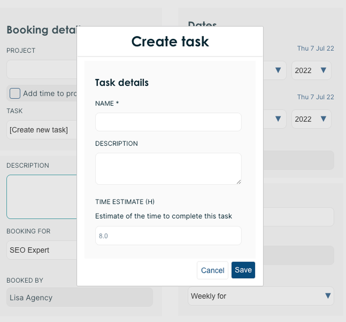This screenshot has width=346, height=322.
Task: Click the NAME input field
Action: click(x=168, y=122)
